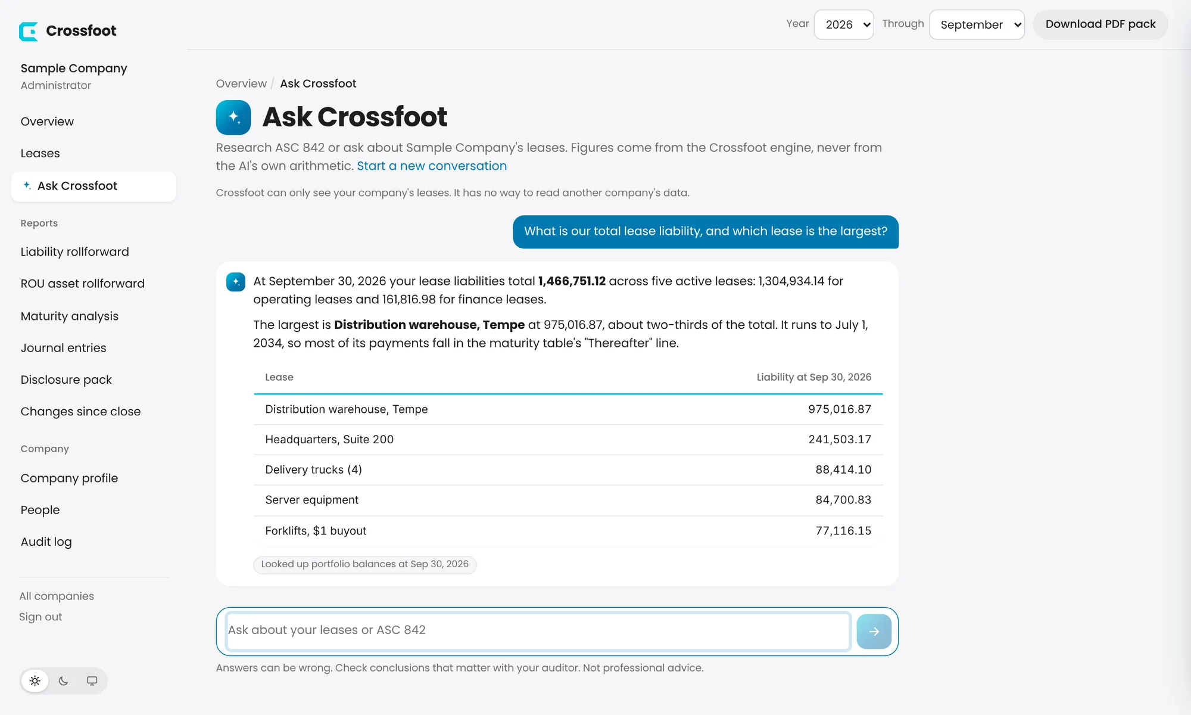Go to Leases in the sidebar

click(x=40, y=153)
